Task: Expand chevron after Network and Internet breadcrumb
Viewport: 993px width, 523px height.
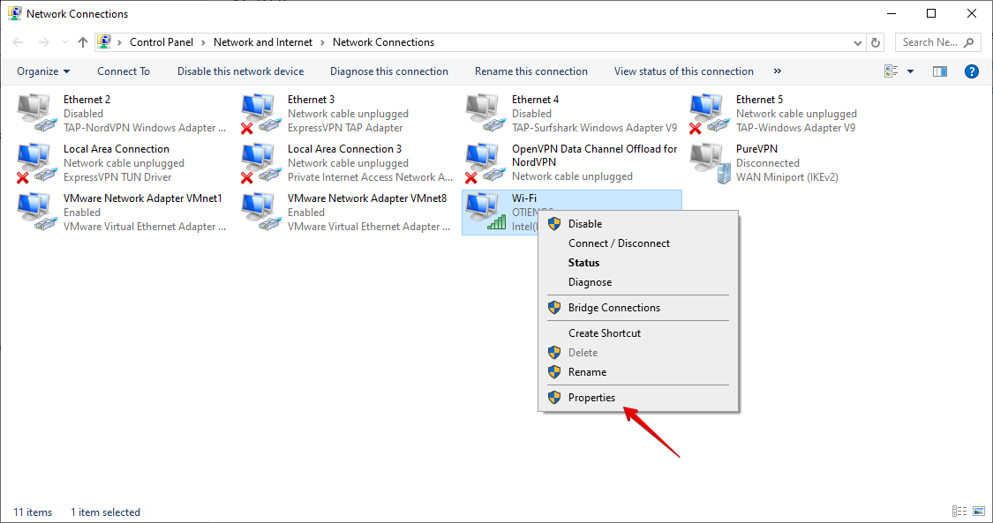Action: click(322, 42)
